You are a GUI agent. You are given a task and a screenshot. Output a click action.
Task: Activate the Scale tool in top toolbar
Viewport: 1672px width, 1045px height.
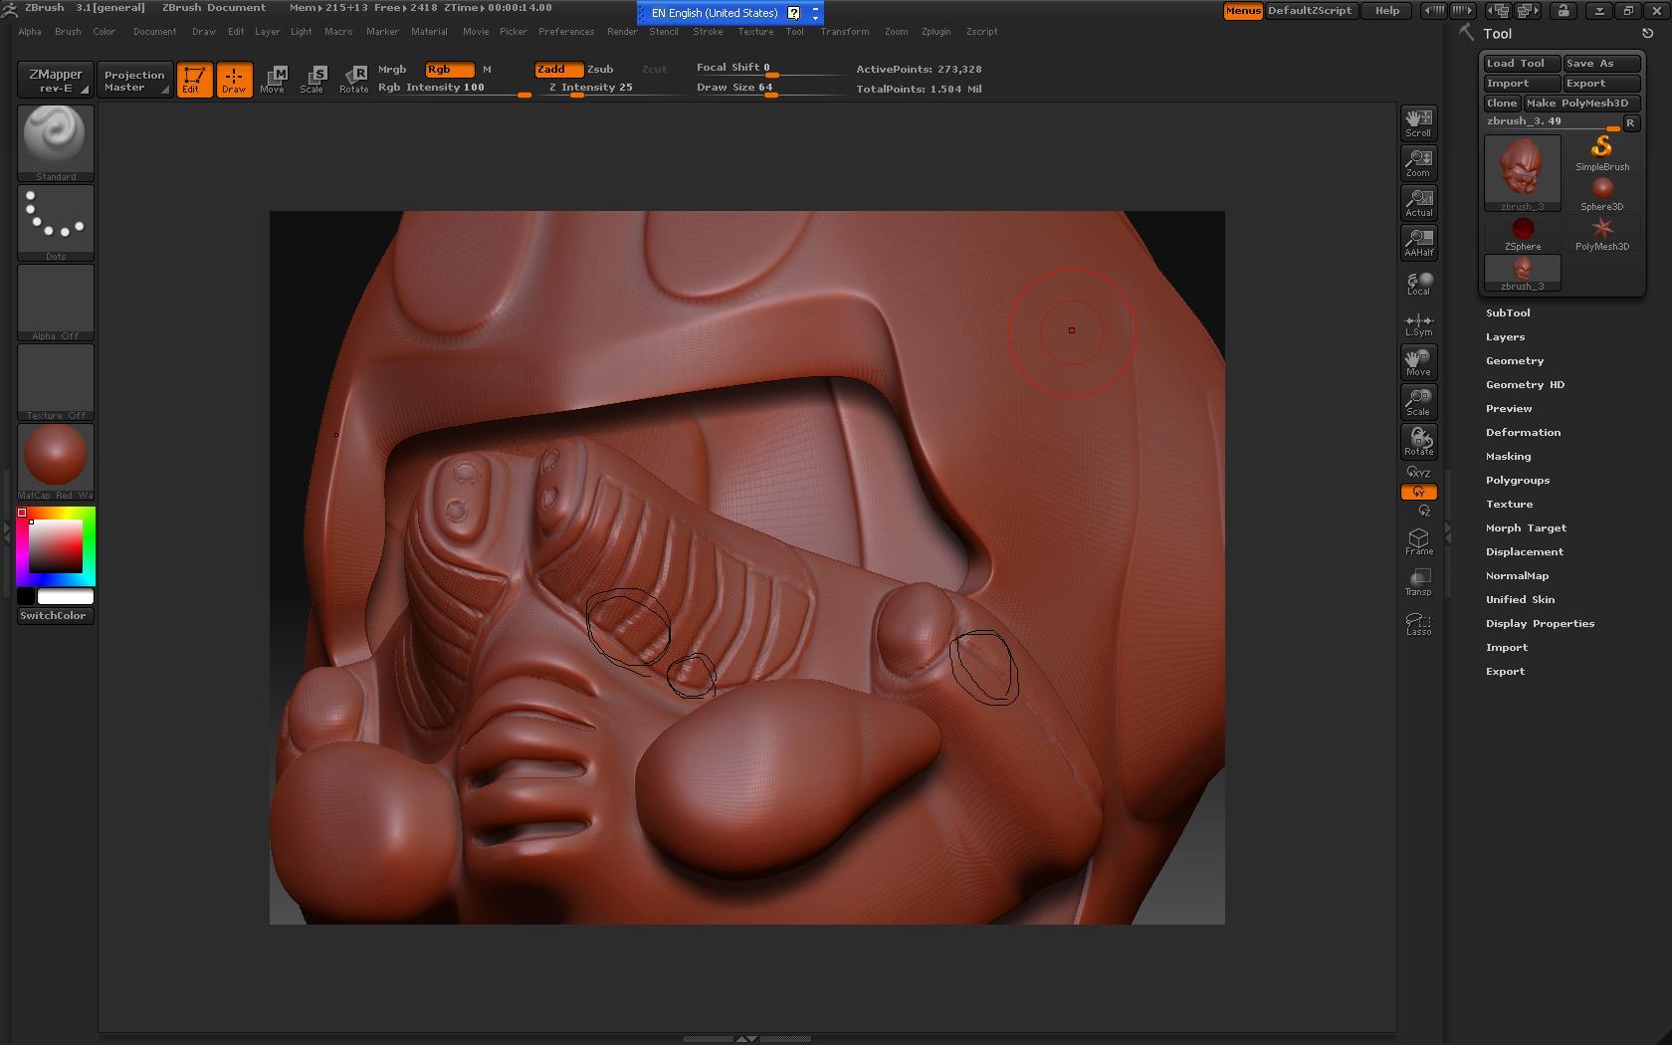tap(313, 79)
